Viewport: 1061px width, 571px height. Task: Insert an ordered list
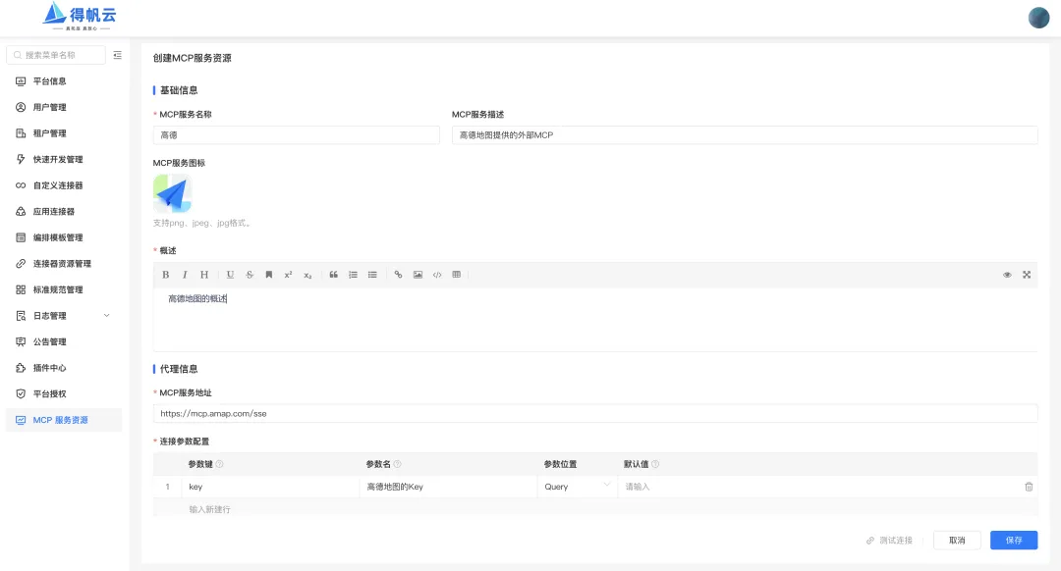353,275
